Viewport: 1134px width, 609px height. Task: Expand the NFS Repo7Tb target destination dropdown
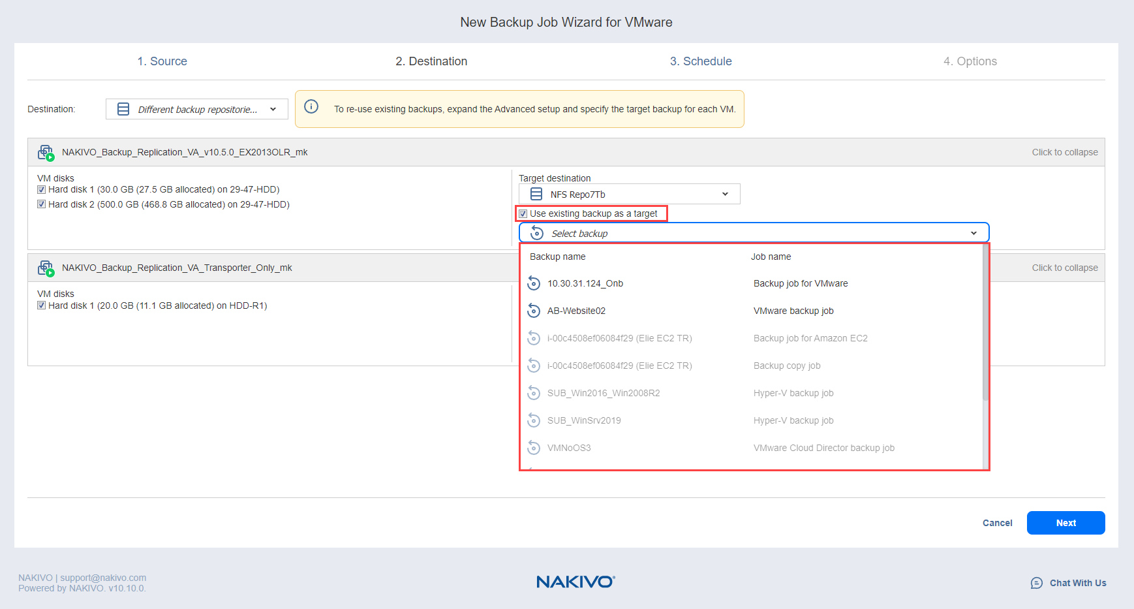click(725, 194)
